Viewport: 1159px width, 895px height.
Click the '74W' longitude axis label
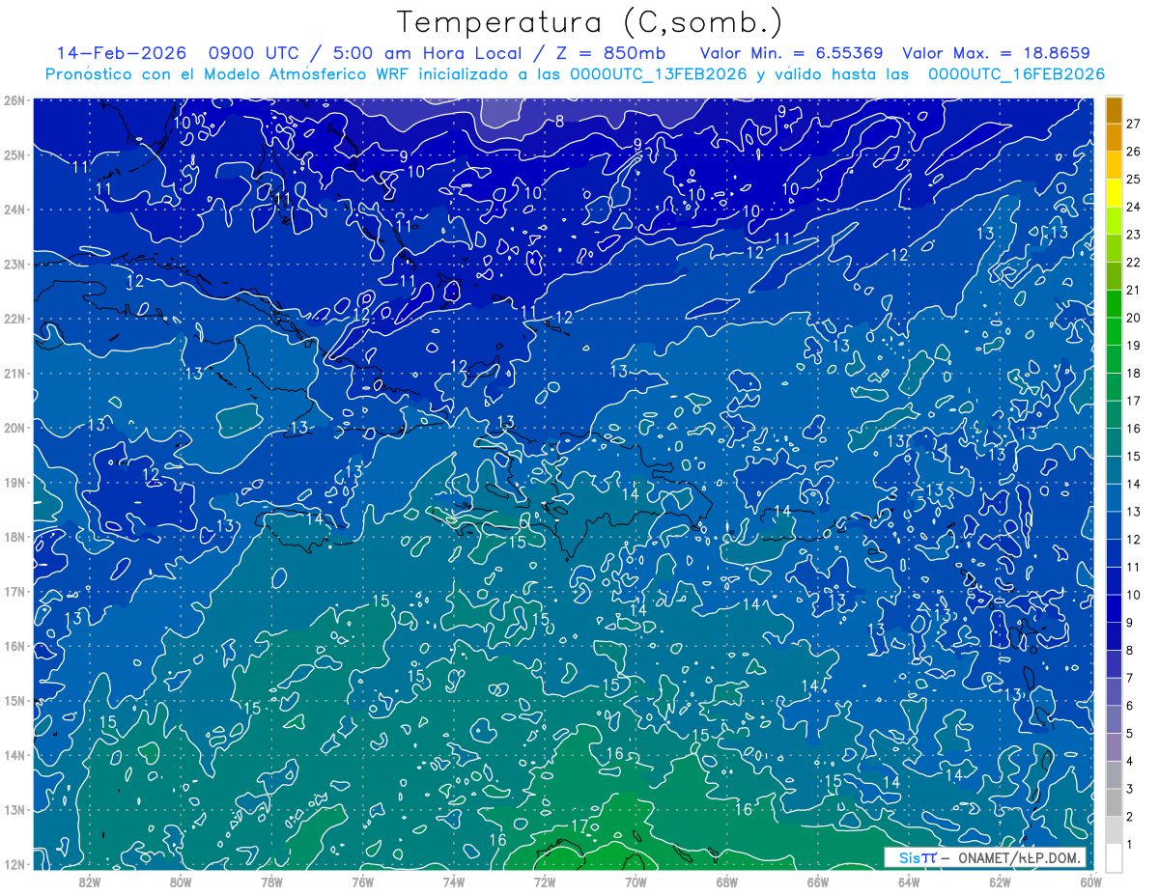click(453, 881)
